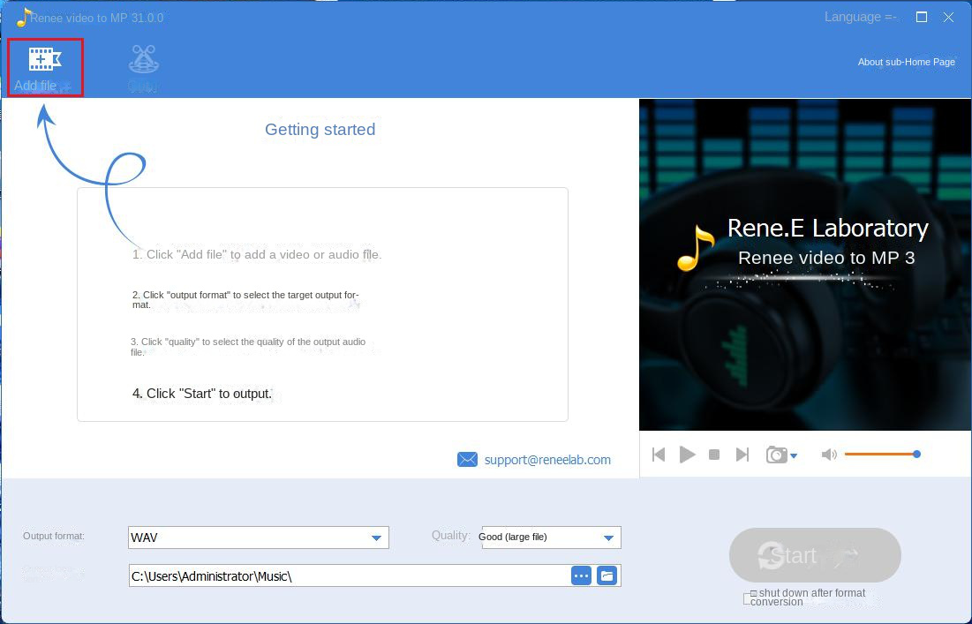The image size is (972, 624).
Task: Mute audio via the speaker icon
Action: click(x=829, y=454)
